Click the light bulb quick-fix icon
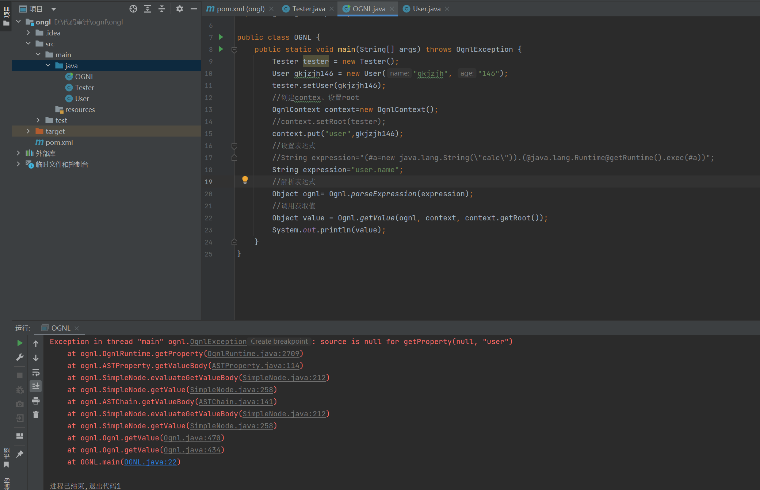The image size is (760, 490). click(x=245, y=180)
